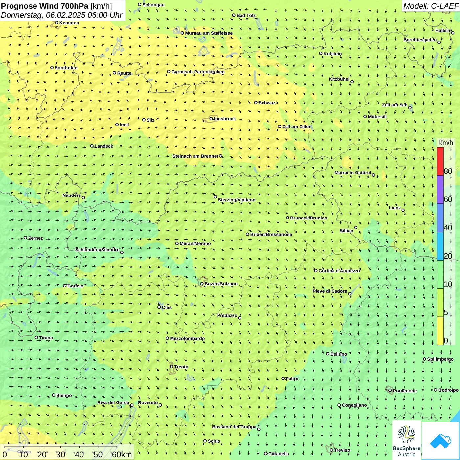
Task: Click the Bozen/Bolzano city marker
Action: [x=202, y=284]
